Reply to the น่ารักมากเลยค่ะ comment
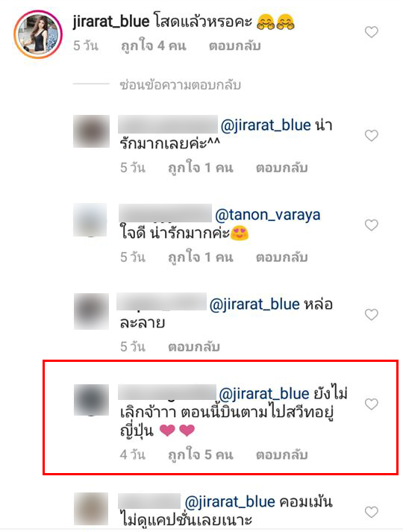The image size is (403, 532). [x=281, y=168]
